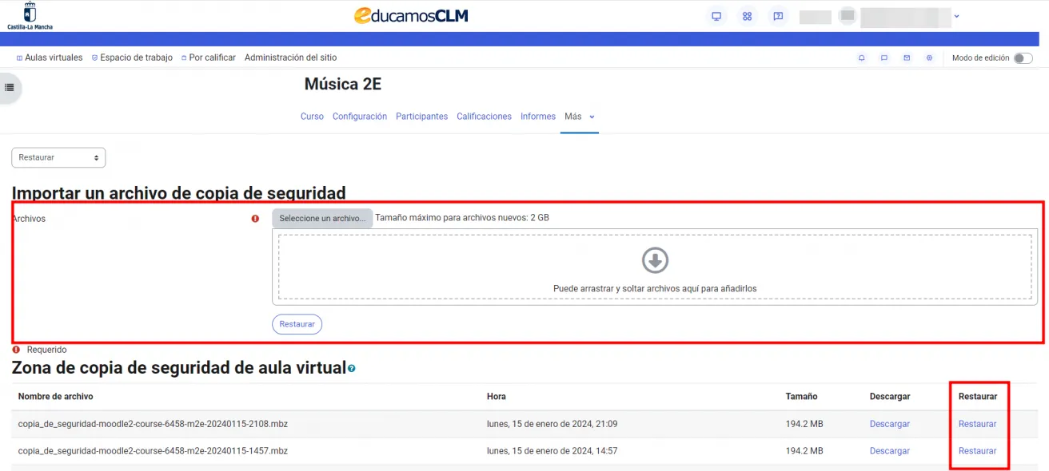Open the mail envelope icon
Viewport: 1049px width, 471px height.
[x=907, y=57]
